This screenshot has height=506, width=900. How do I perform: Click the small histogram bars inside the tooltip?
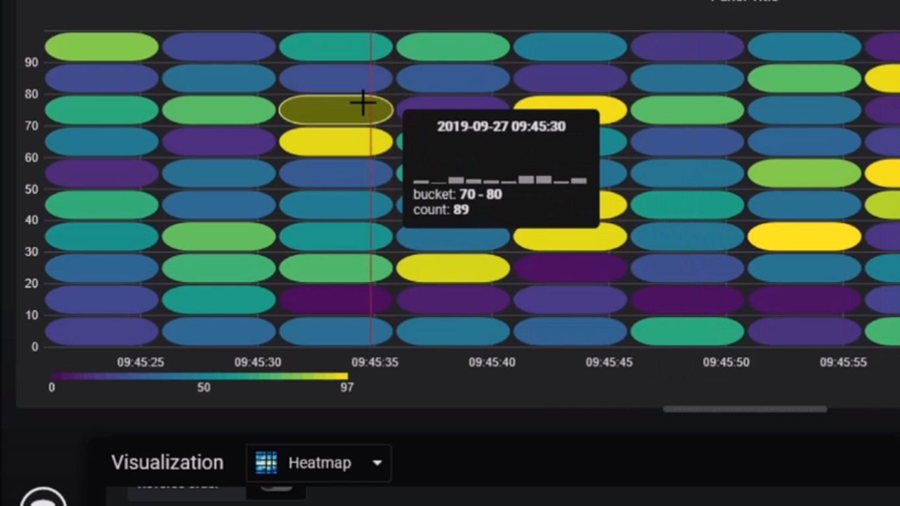point(500,179)
